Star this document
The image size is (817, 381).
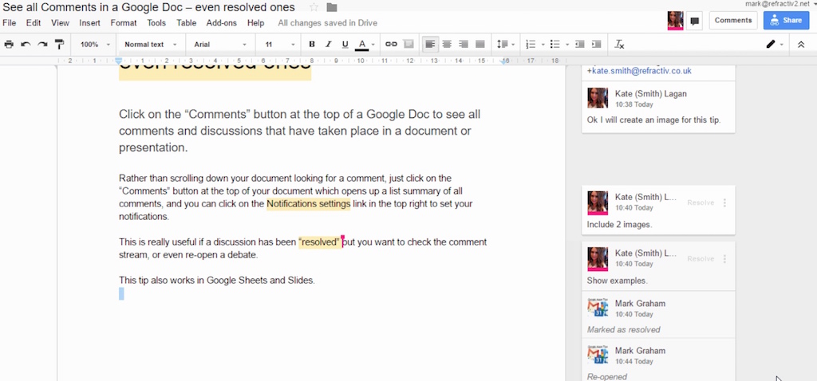point(314,7)
